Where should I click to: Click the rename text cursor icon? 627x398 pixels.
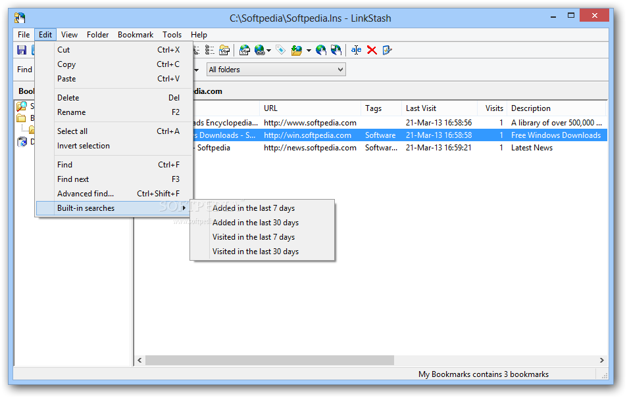point(356,50)
